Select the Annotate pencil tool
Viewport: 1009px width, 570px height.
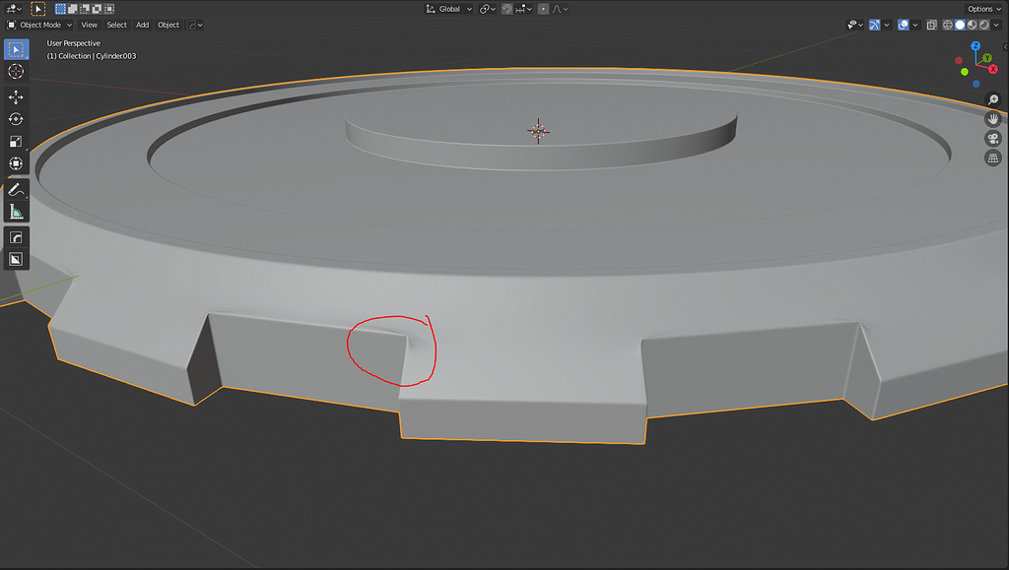16,190
